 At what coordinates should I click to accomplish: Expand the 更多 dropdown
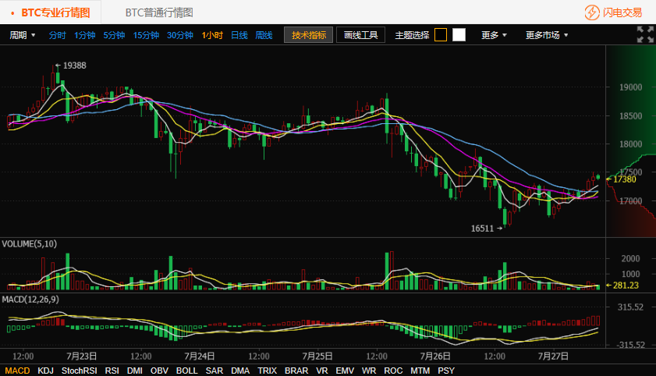pos(494,35)
